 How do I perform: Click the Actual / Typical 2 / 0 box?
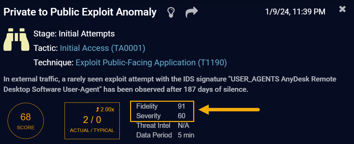(92, 120)
